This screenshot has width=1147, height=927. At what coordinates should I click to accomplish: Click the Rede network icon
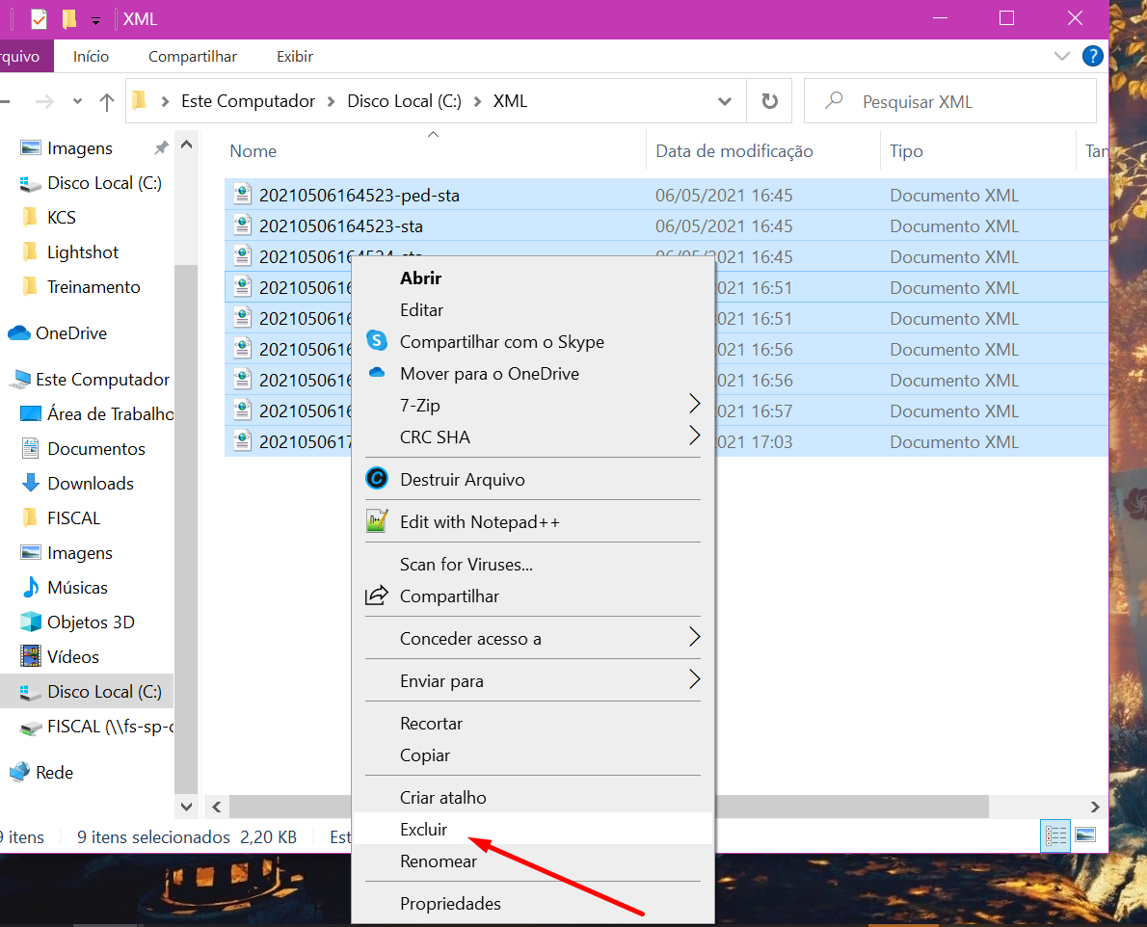[19, 772]
